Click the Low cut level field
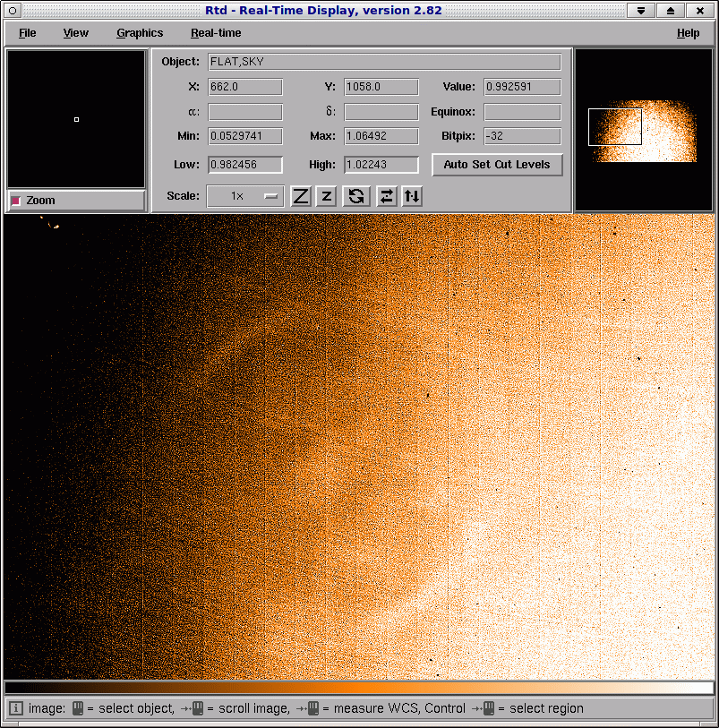The height and width of the screenshot is (728, 719). point(245,165)
